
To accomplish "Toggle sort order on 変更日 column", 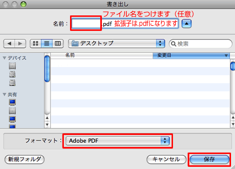I will [191, 56].
